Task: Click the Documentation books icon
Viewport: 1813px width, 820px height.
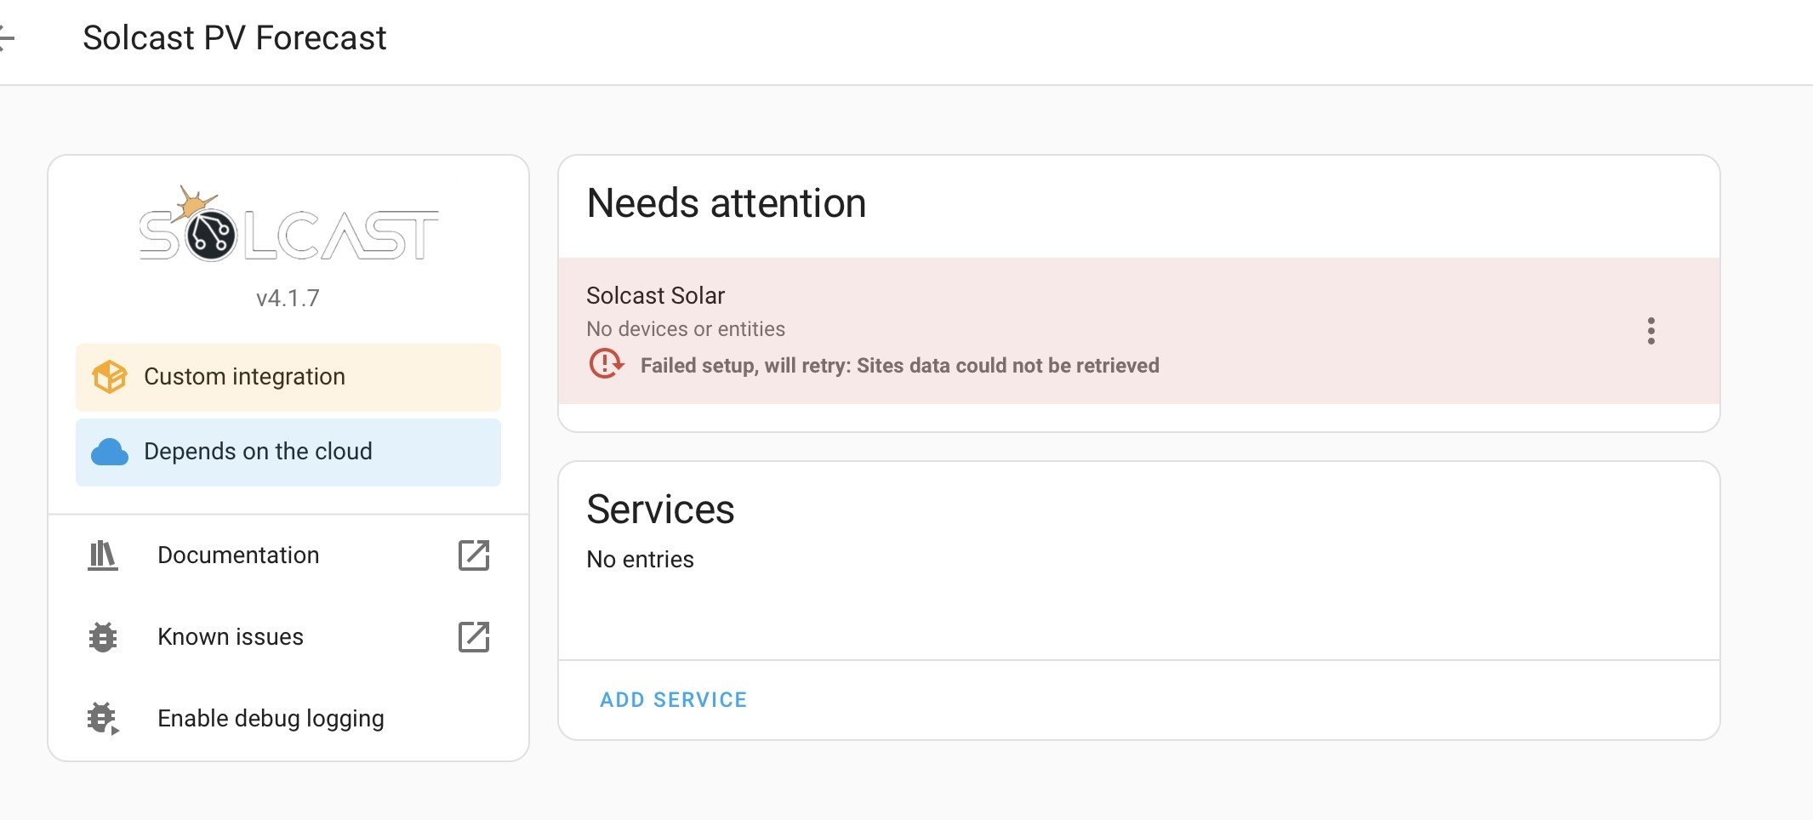Action: coord(103,555)
